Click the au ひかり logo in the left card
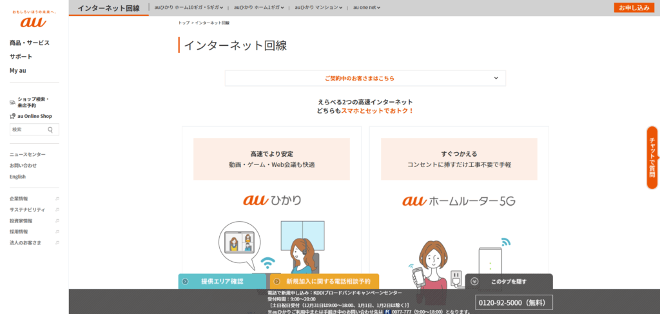The width and height of the screenshot is (660, 314). point(271,201)
